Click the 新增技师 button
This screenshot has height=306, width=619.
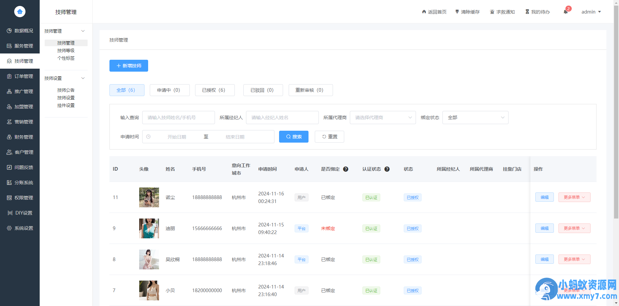point(129,66)
